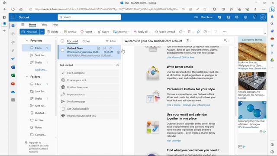Launch the Word app from rail
This screenshot has height=156, width=277.
pos(13,67)
